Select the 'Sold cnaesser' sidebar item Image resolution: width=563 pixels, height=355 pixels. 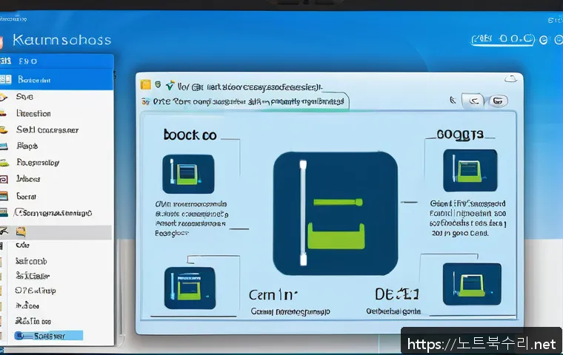(47, 130)
